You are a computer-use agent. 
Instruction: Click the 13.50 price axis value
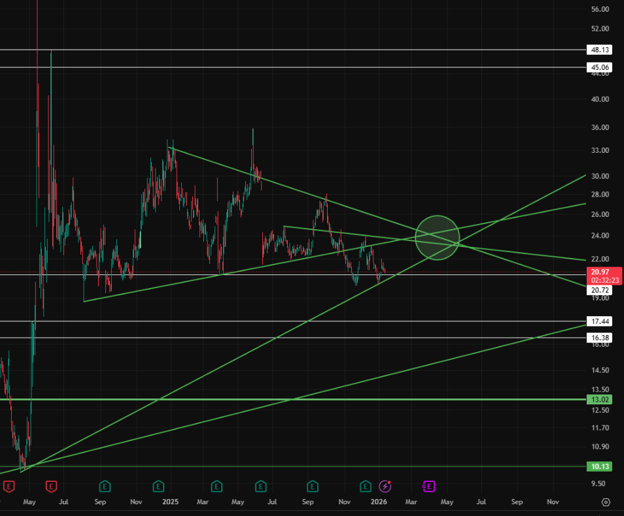coord(600,389)
